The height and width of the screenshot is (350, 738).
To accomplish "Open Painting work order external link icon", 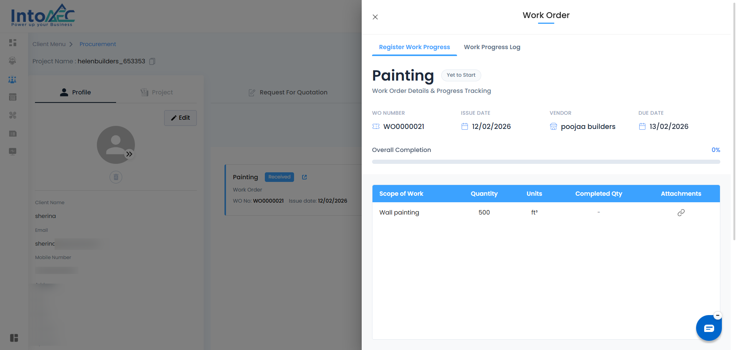I will click(304, 177).
